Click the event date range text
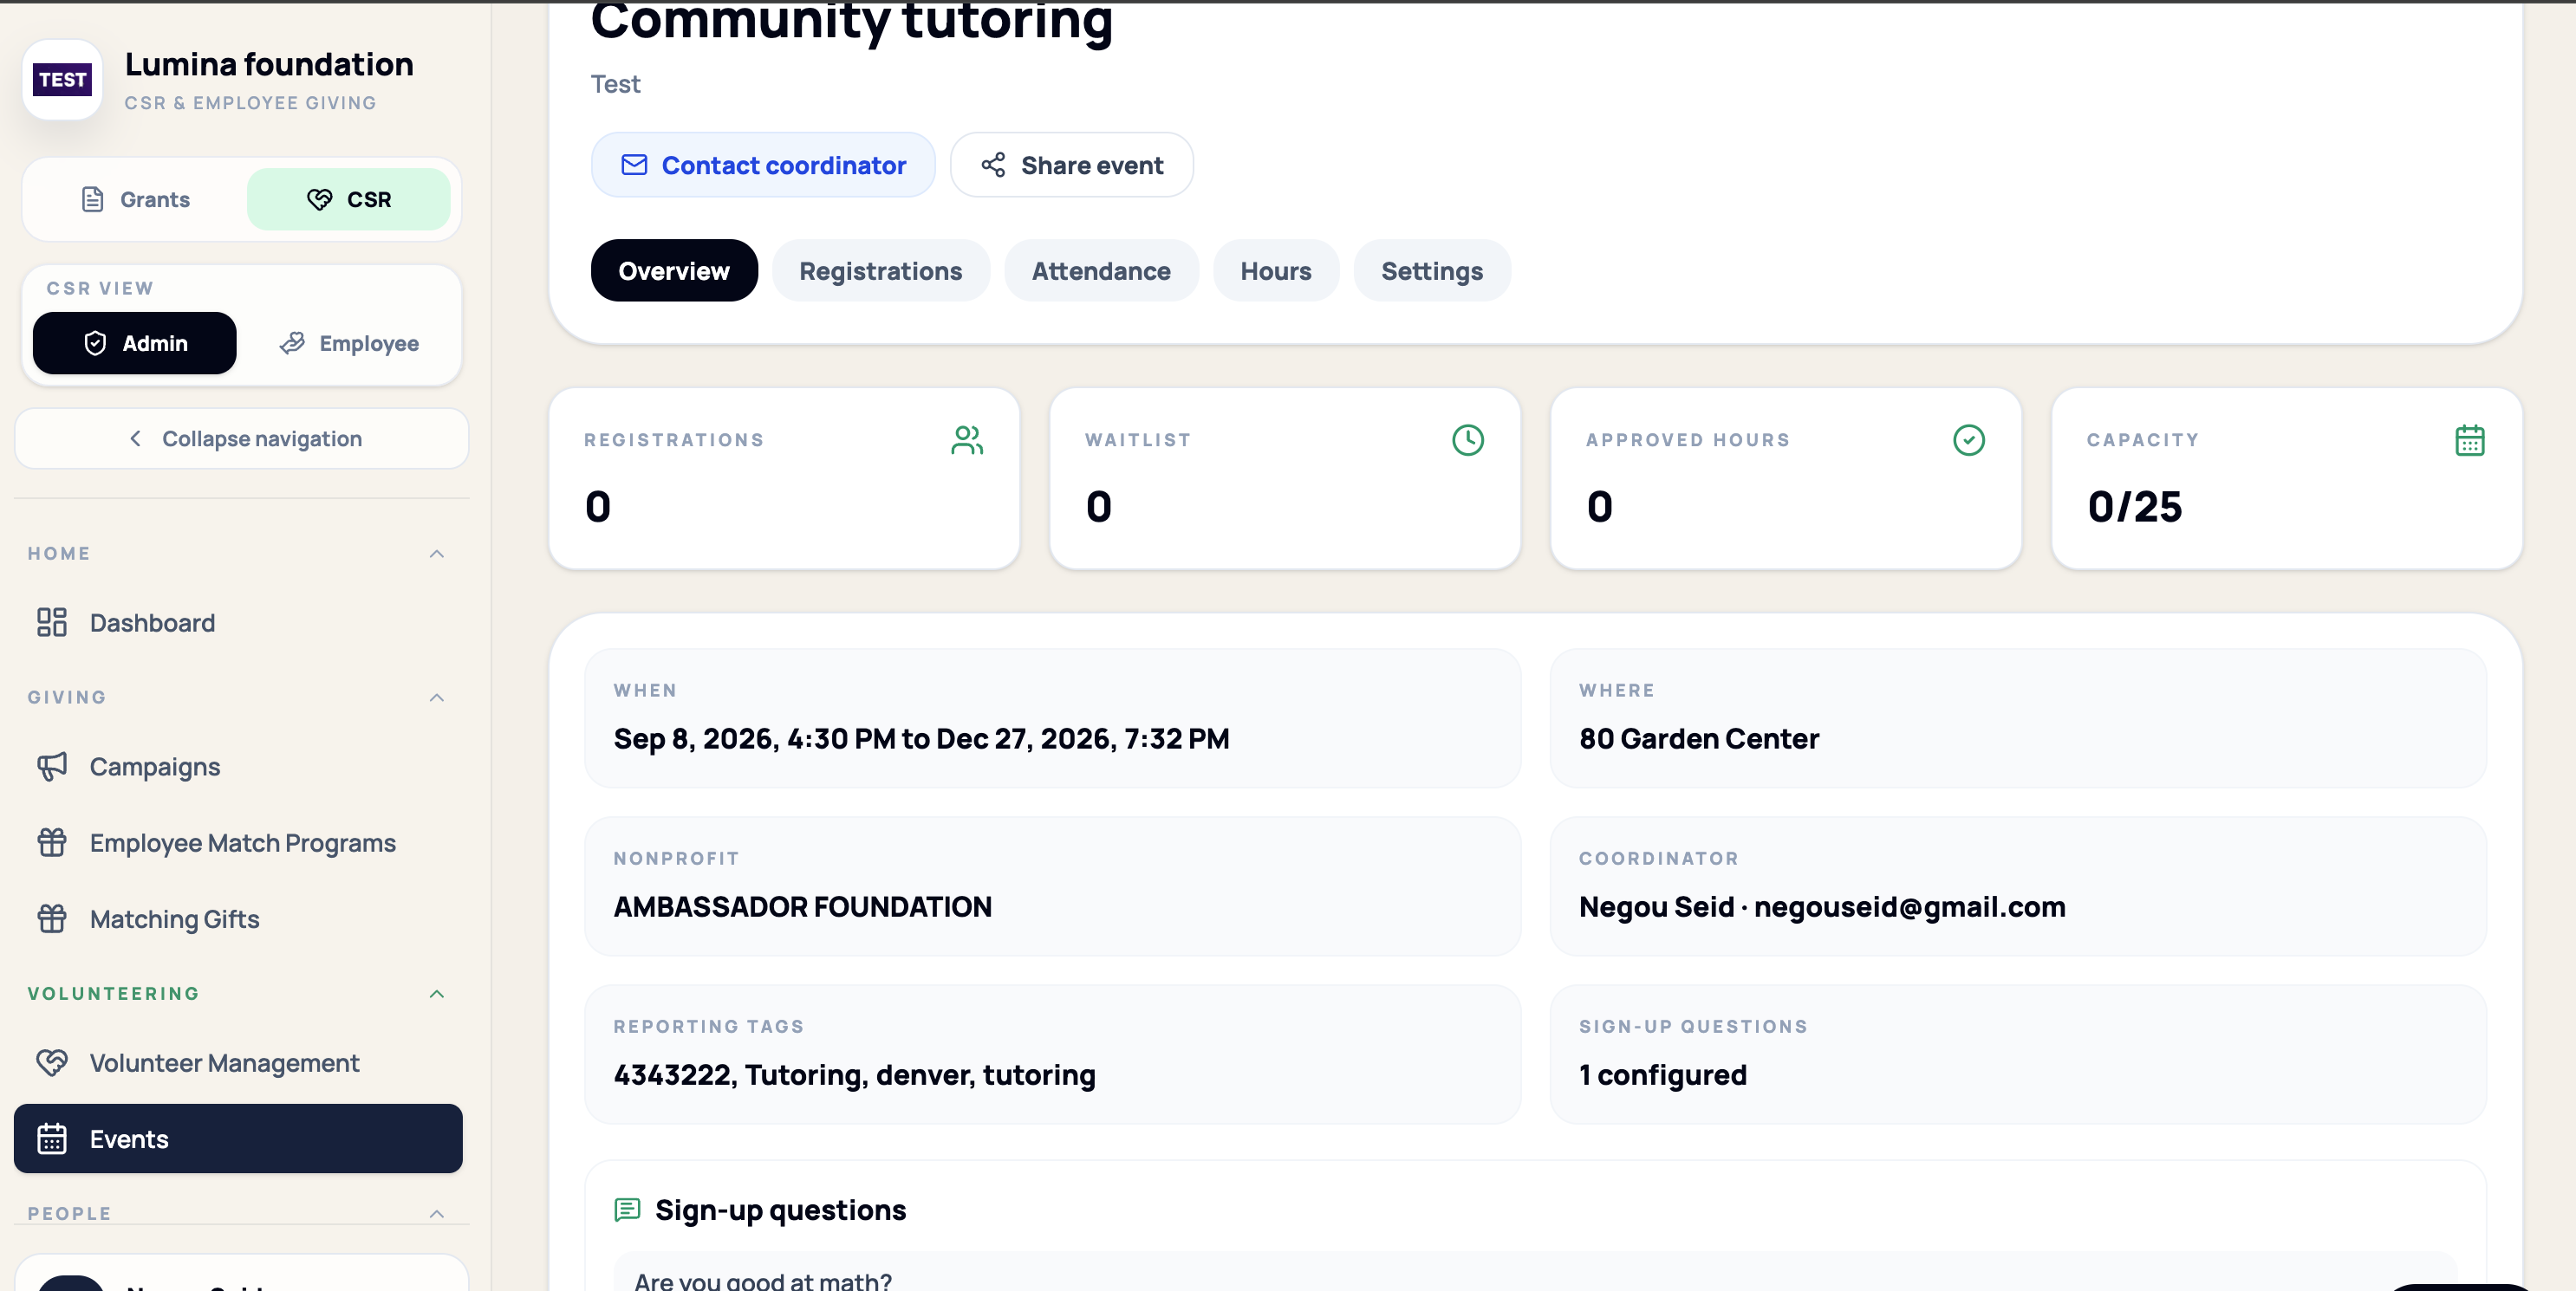Screen dimensions: 2576x1291 (921, 738)
